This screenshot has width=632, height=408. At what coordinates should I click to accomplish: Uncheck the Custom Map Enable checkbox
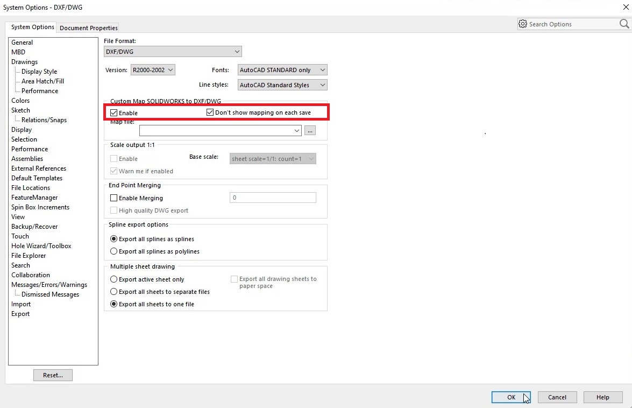coord(113,113)
